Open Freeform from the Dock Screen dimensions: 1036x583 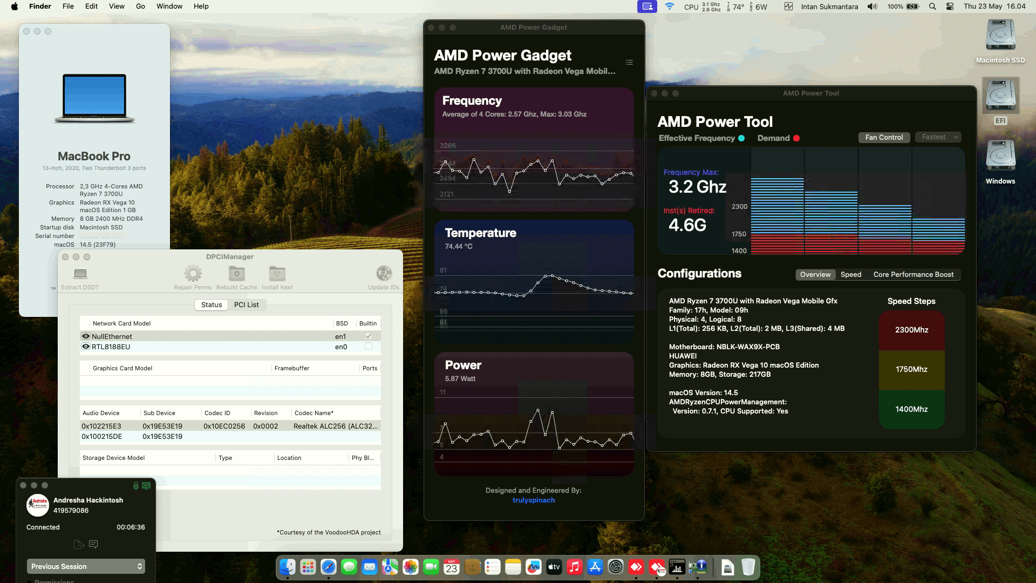pos(534,567)
